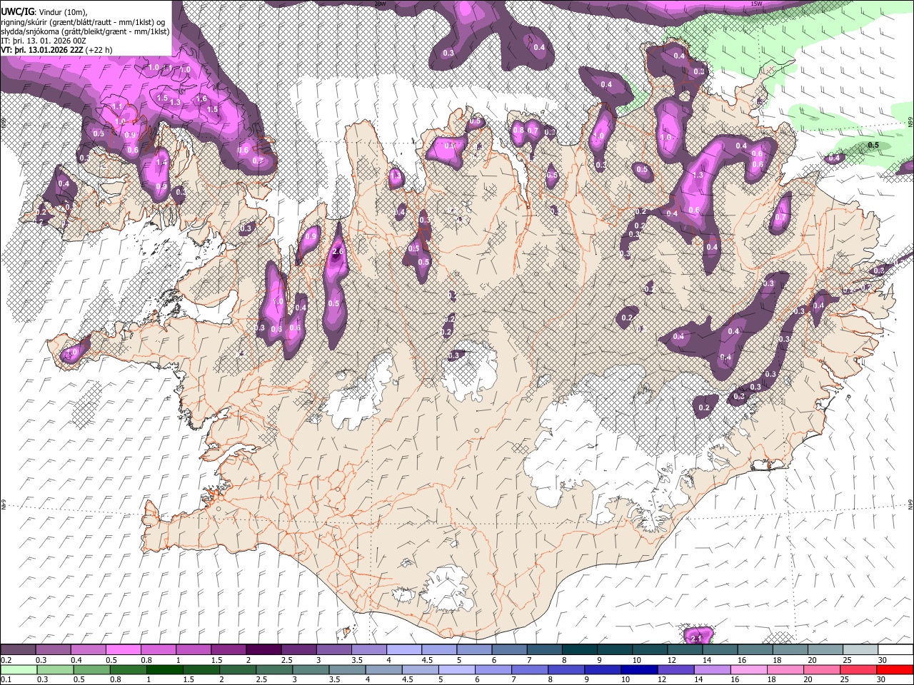Viewport: 914px width, 685px height.
Task: Click the bright pink 0.5 swatch in top legend row
Action: coord(123,650)
